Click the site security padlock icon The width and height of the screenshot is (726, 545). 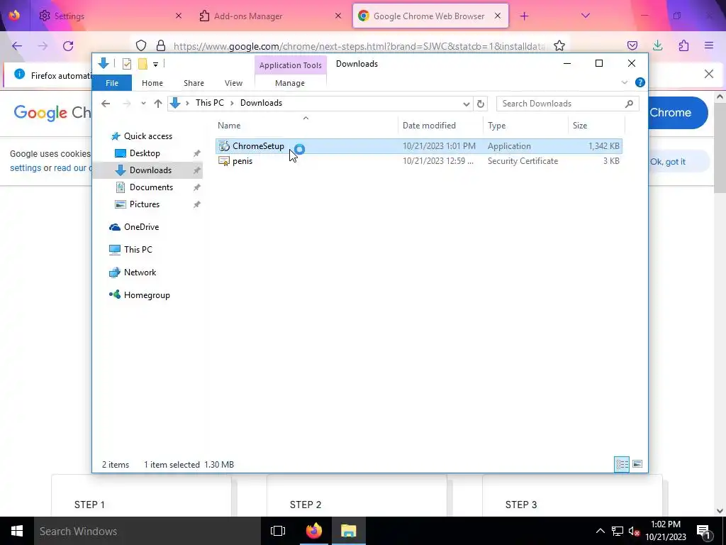point(161,45)
